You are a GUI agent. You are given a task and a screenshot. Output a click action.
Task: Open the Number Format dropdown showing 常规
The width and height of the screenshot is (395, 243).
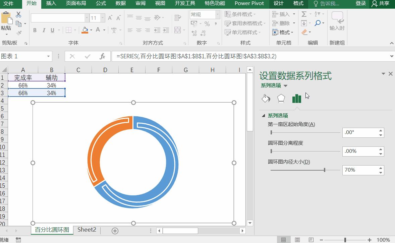(205, 14)
